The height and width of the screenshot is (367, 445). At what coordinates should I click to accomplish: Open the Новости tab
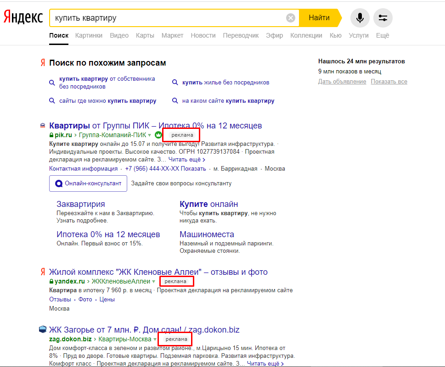pos(203,35)
